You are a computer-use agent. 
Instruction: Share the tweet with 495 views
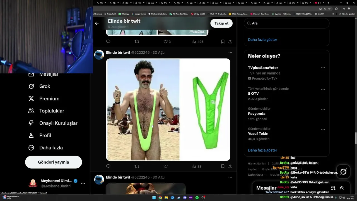[230, 42]
